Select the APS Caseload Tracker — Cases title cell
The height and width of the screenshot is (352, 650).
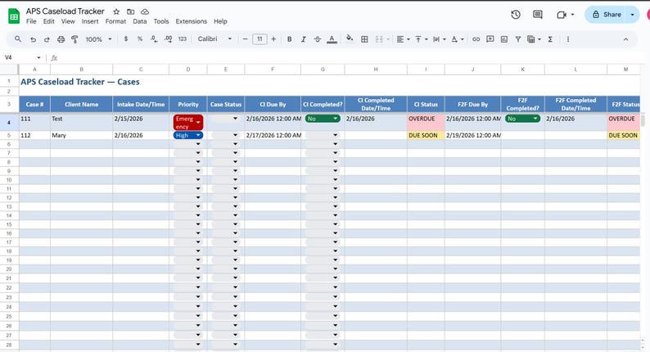click(x=80, y=82)
